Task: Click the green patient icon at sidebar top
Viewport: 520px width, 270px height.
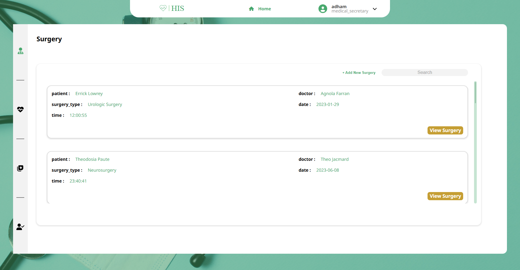Action: [20, 51]
